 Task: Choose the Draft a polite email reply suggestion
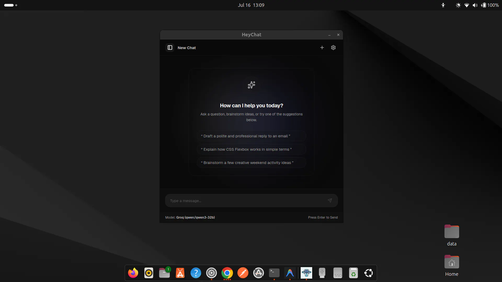252,136
